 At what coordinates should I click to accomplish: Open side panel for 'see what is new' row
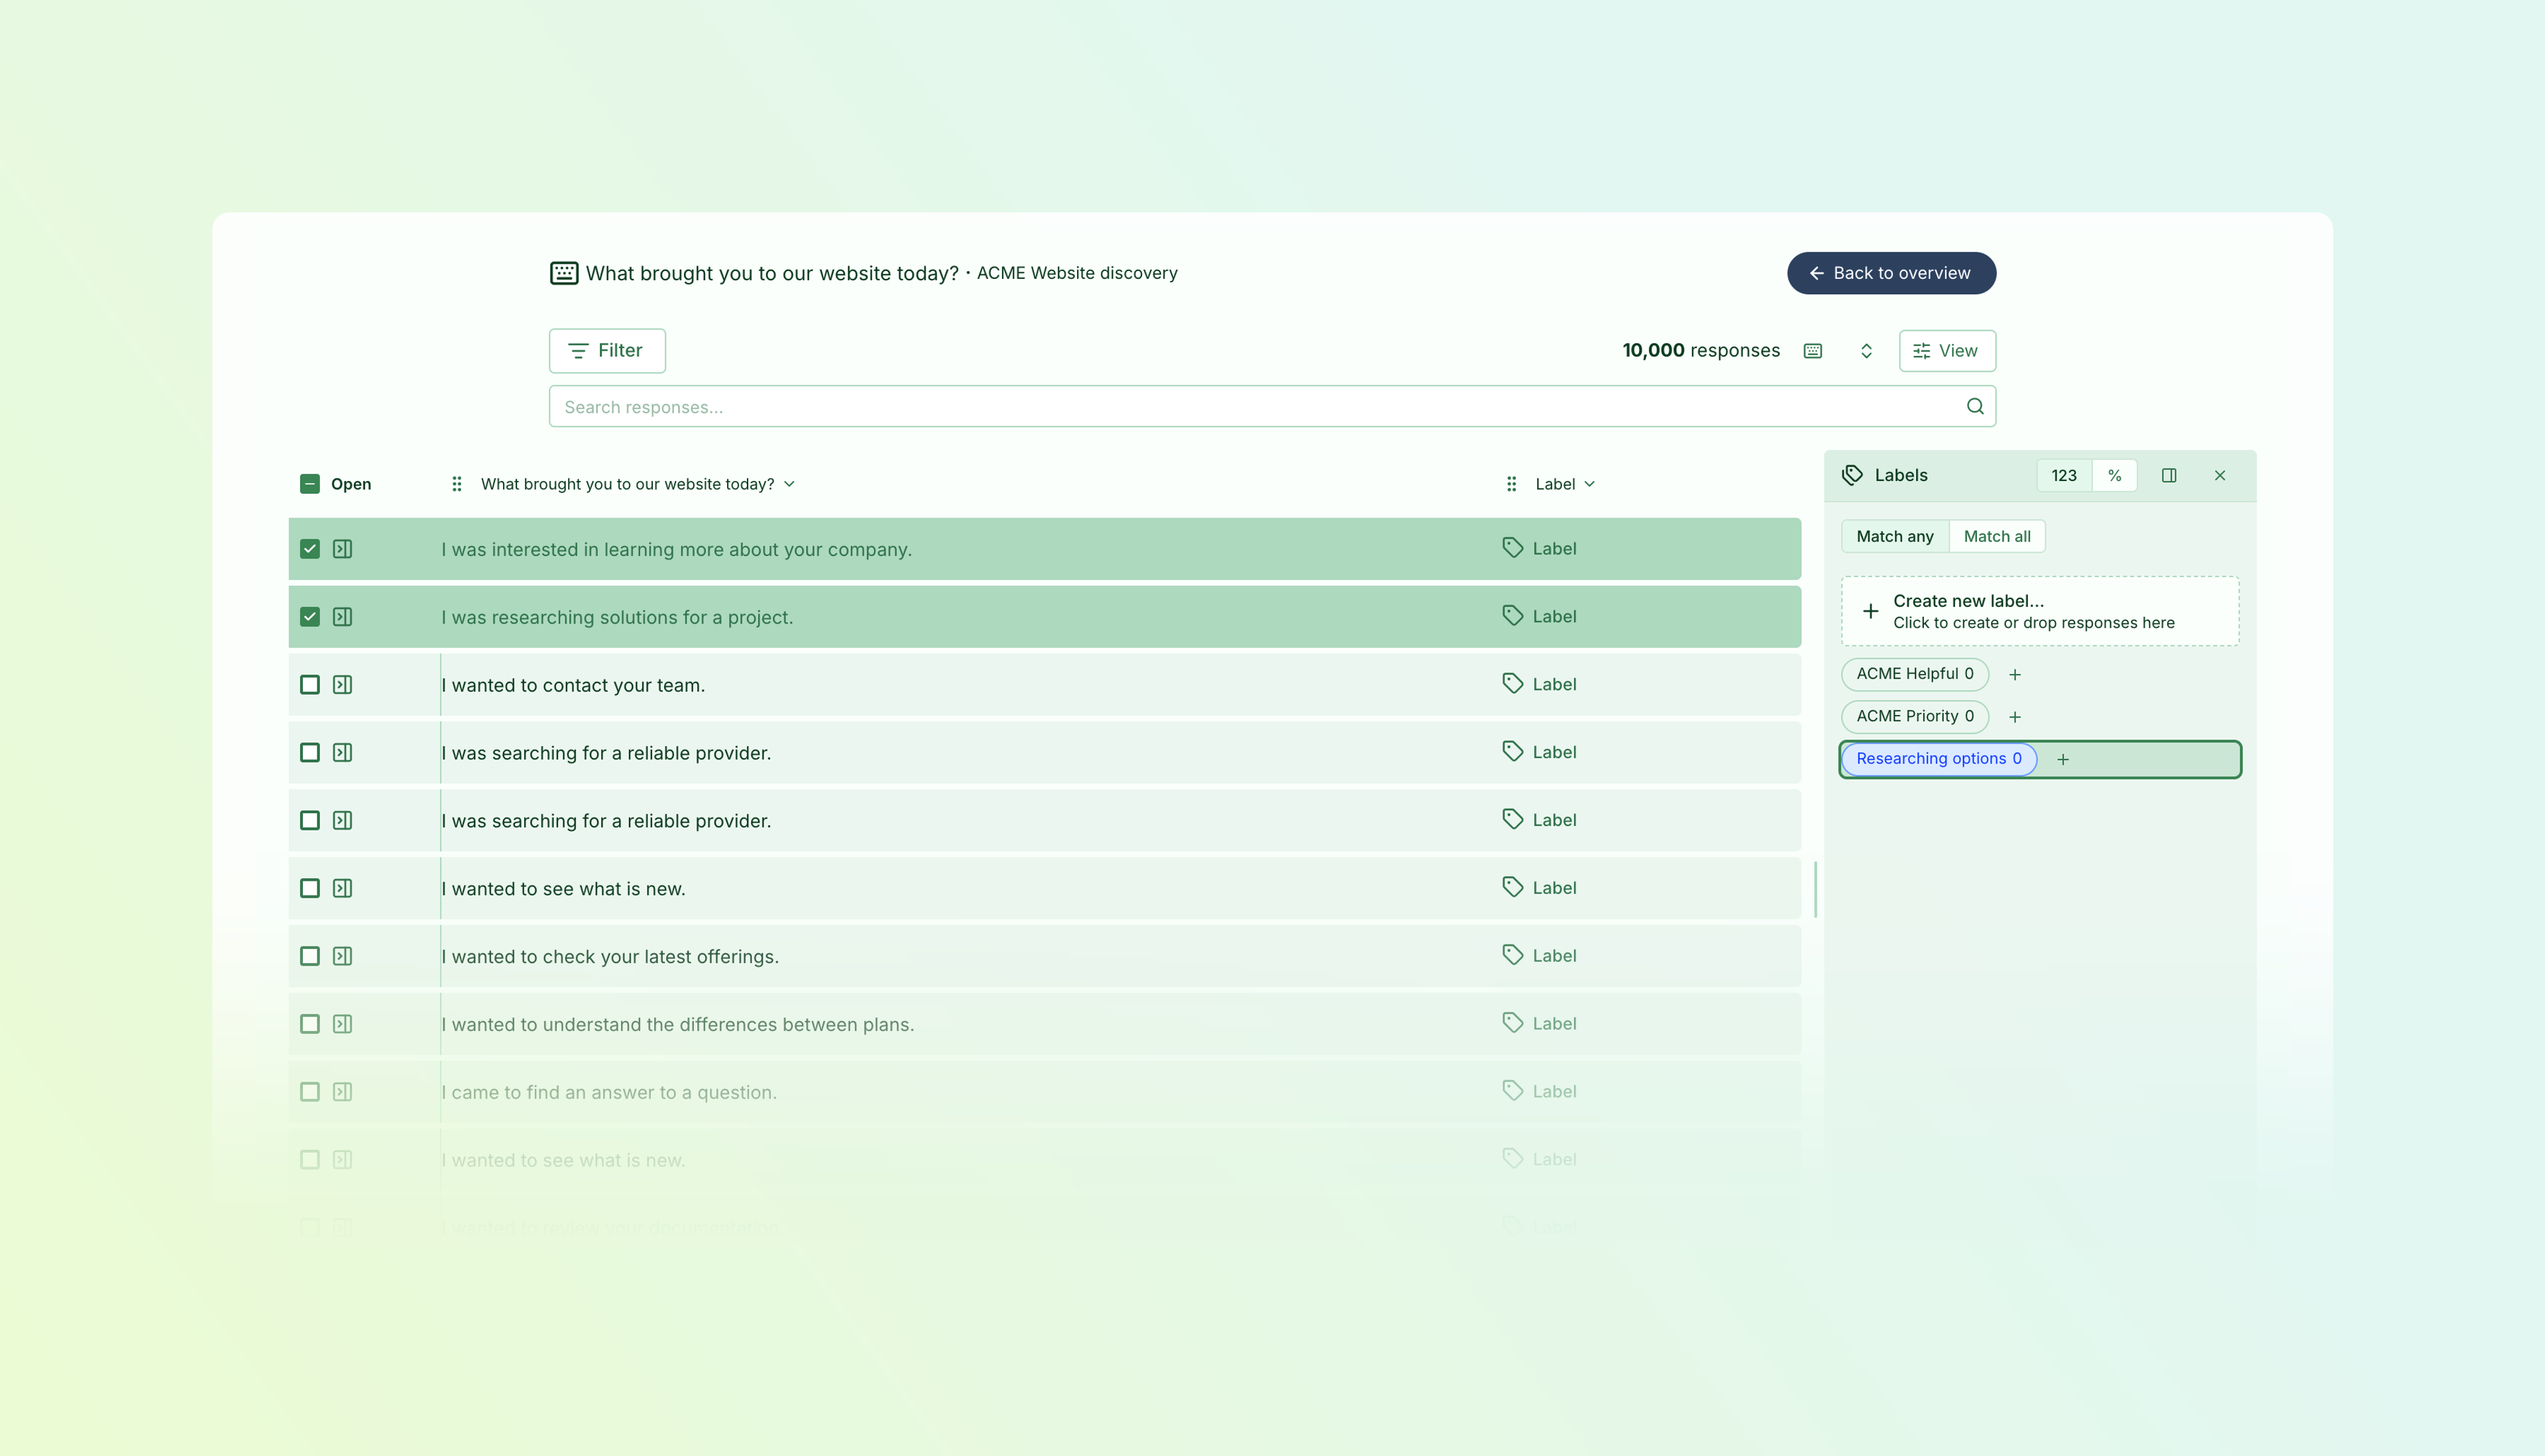click(342, 888)
